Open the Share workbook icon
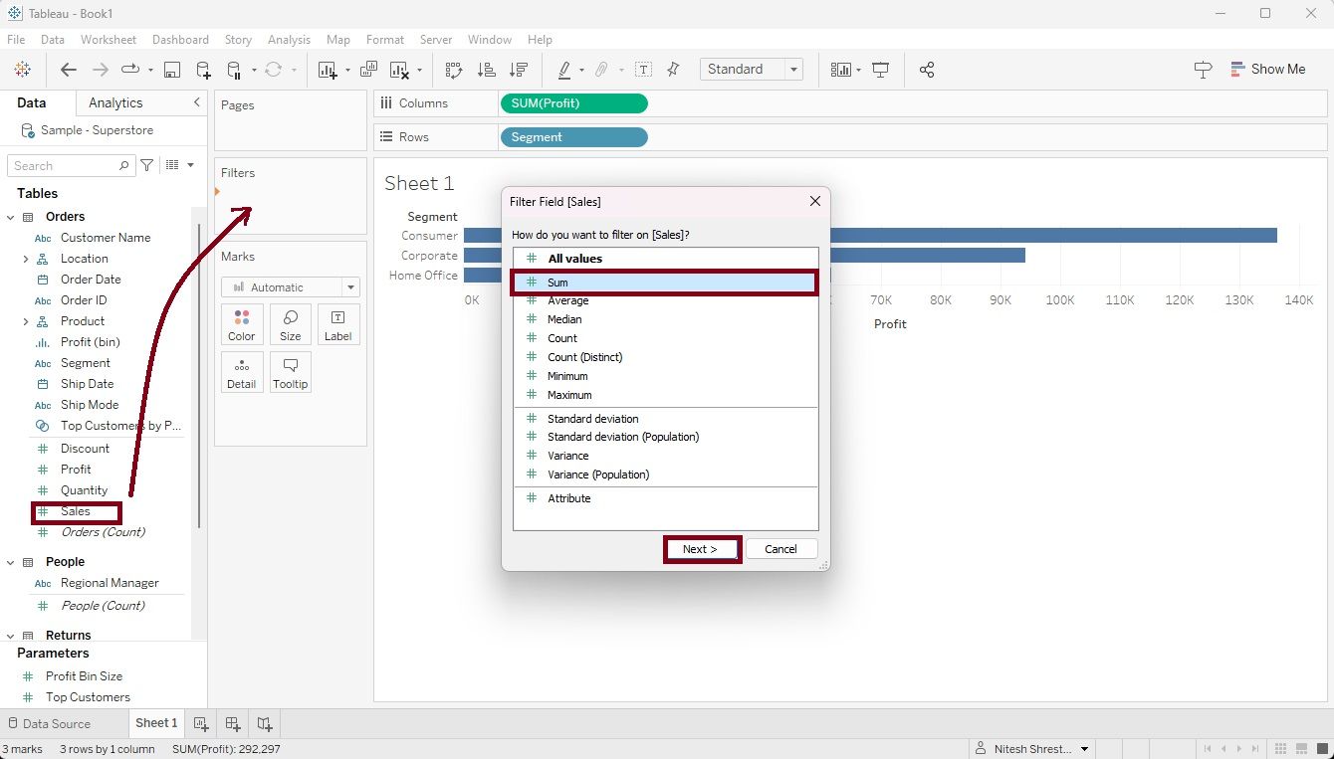The height and width of the screenshot is (759, 1334). point(927,70)
